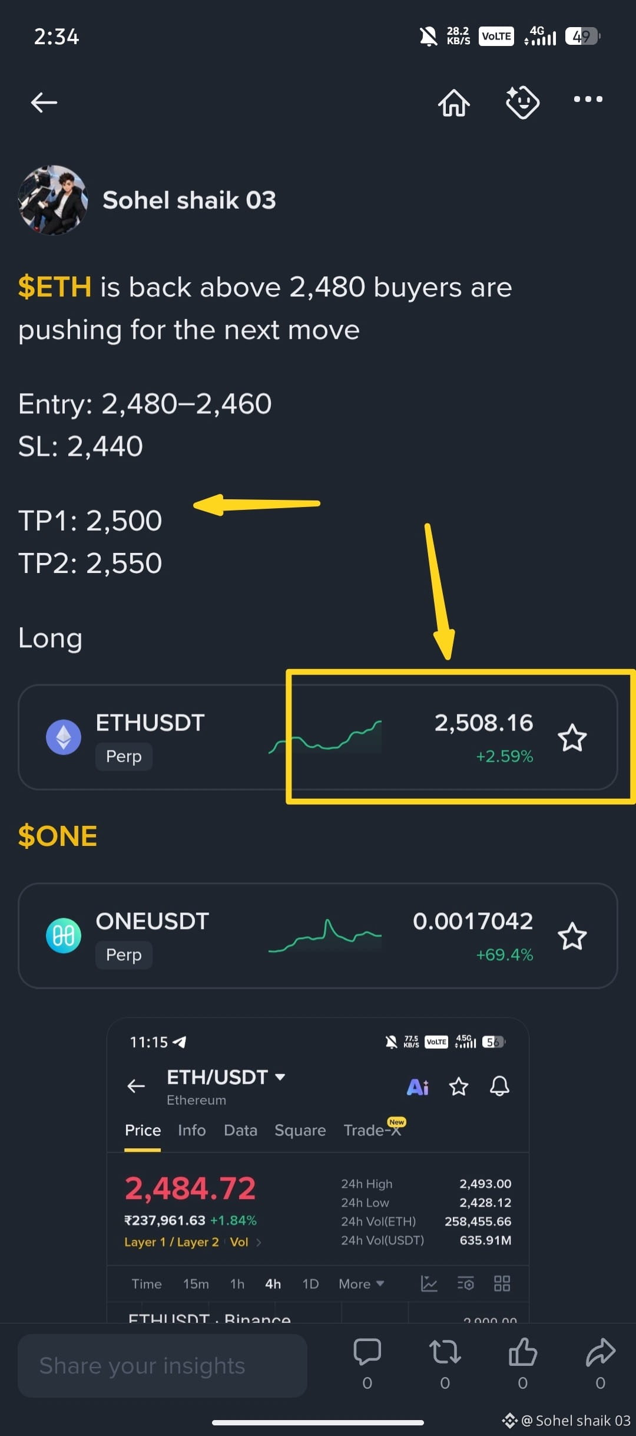The height and width of the screenshot is (1436, 636).
Task: Tap the smiley AI assistant icon
Action: (523, 102)
